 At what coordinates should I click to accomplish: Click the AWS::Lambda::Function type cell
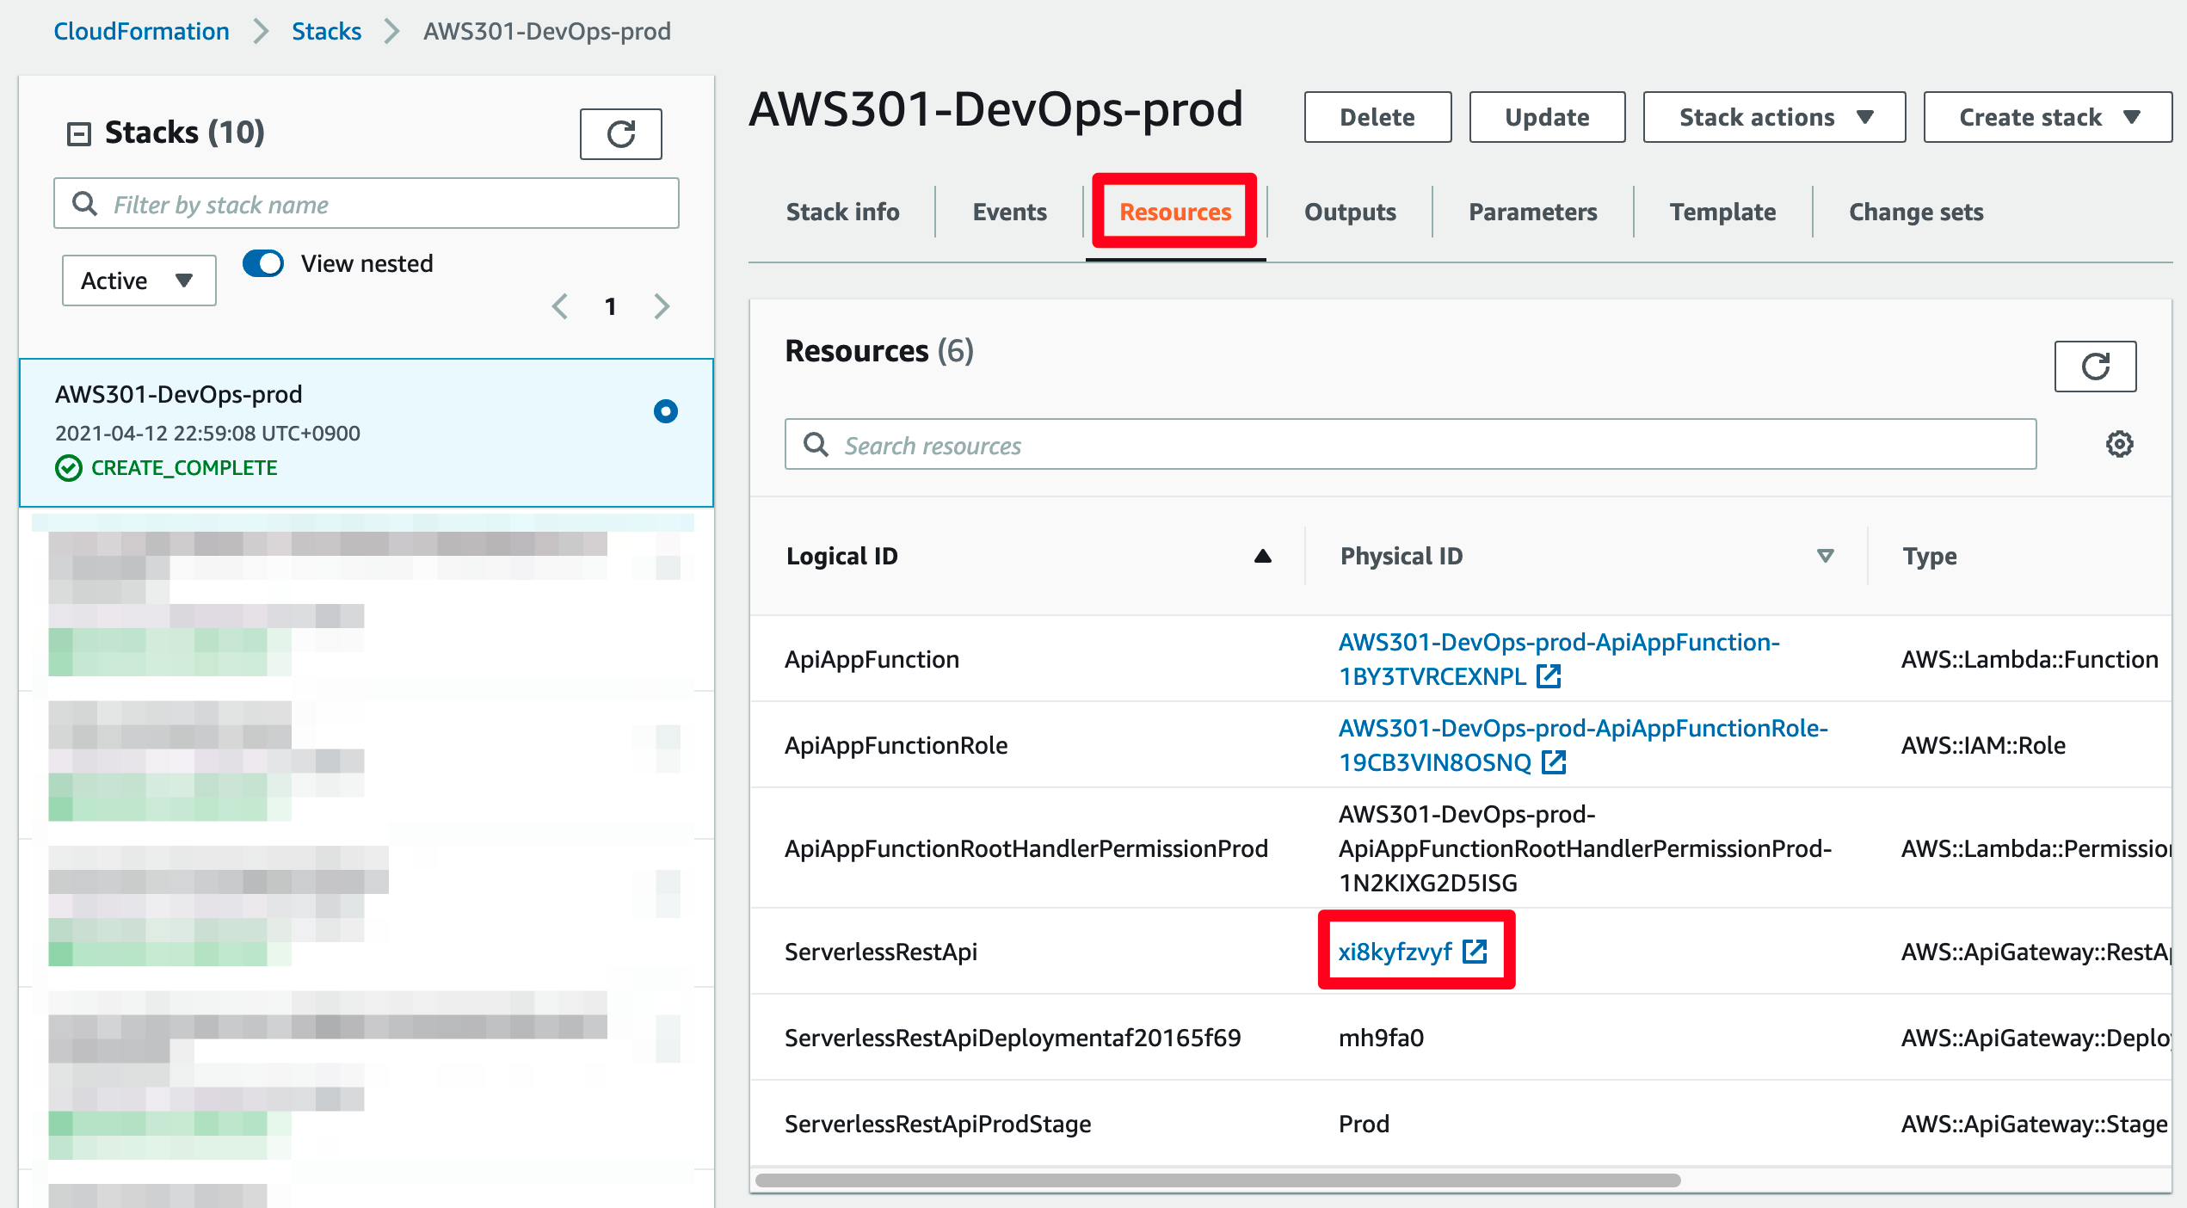click(x=2030, y=659)
